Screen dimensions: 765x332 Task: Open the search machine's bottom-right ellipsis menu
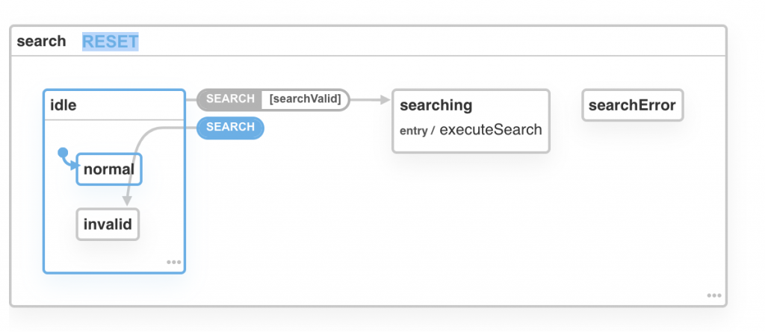coord(714,295)
